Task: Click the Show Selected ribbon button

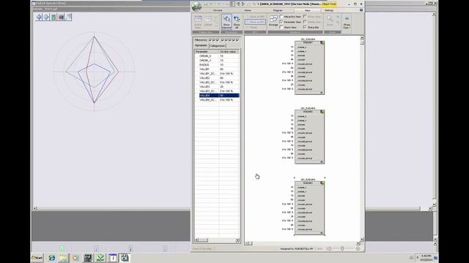Action: click(x=226, y=22)
